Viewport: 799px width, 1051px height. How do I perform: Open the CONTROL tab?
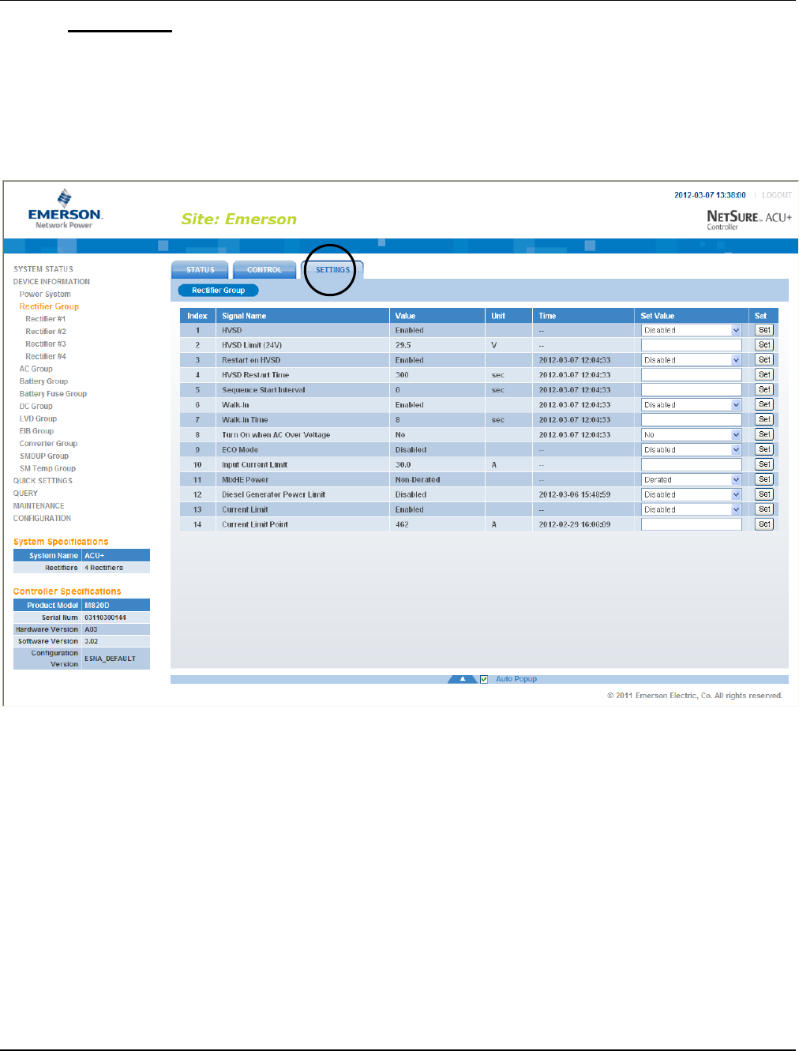(264, 270)
